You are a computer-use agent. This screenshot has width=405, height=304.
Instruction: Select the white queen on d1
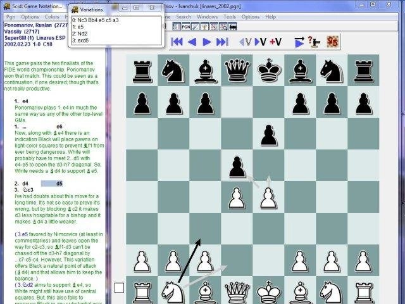(237, 291)
